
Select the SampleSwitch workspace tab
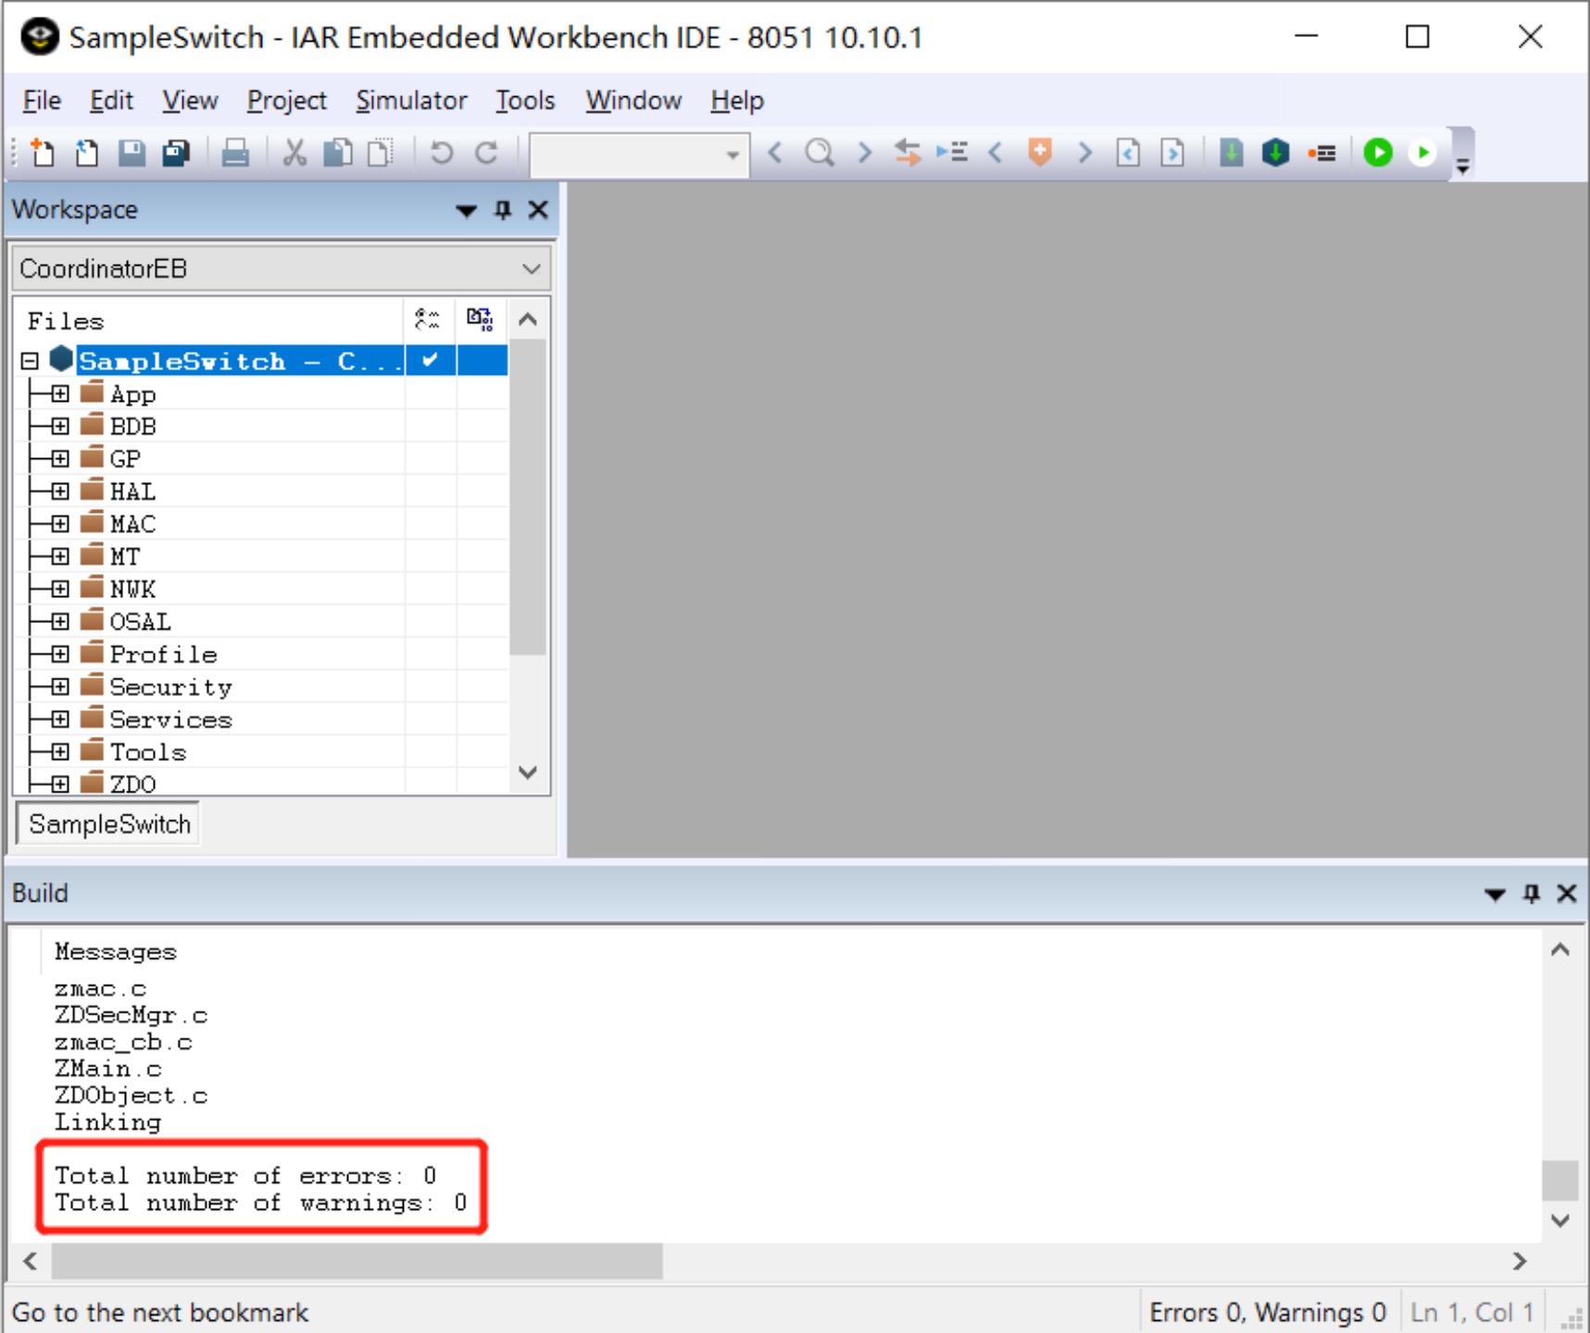click(x=109, y=824)
